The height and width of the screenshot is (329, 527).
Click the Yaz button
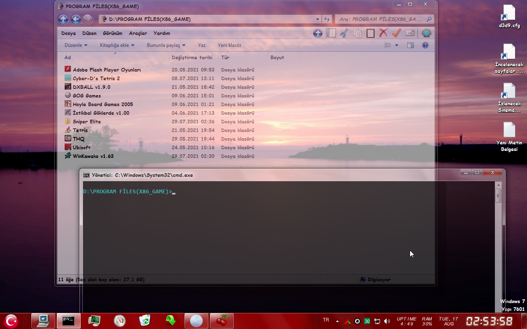[x=202, y=45]
